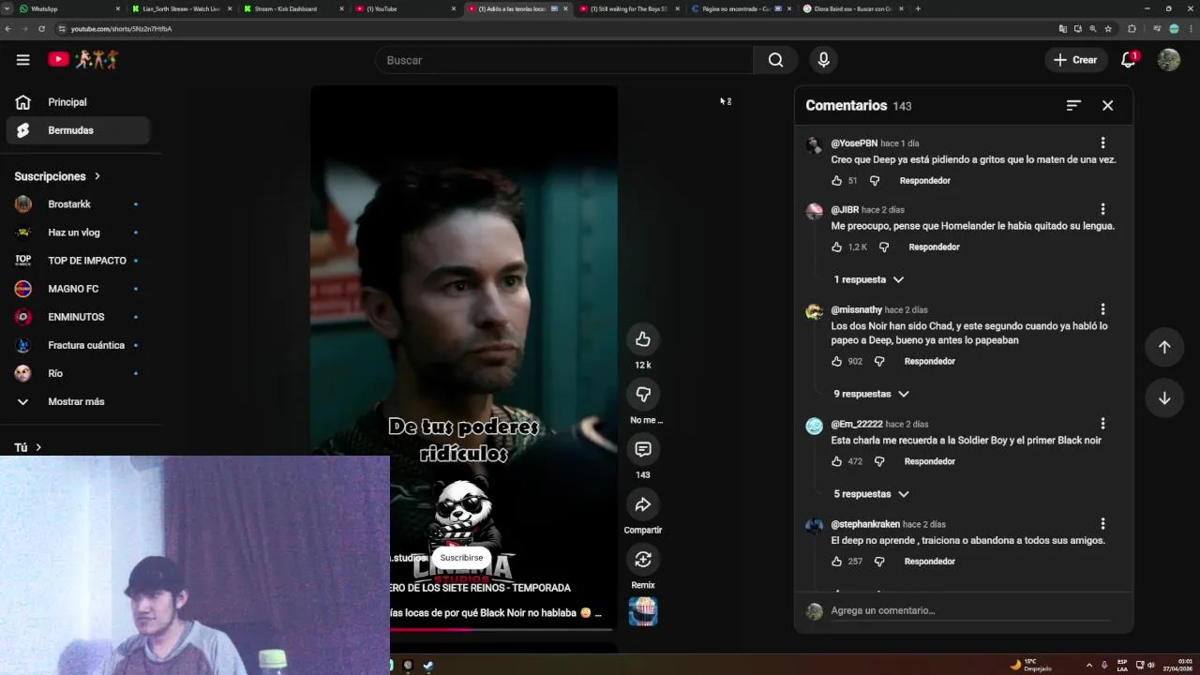Expand the Suscripciones section arrow
This screenshot has height=675, width=1200.
coord(97,176)
